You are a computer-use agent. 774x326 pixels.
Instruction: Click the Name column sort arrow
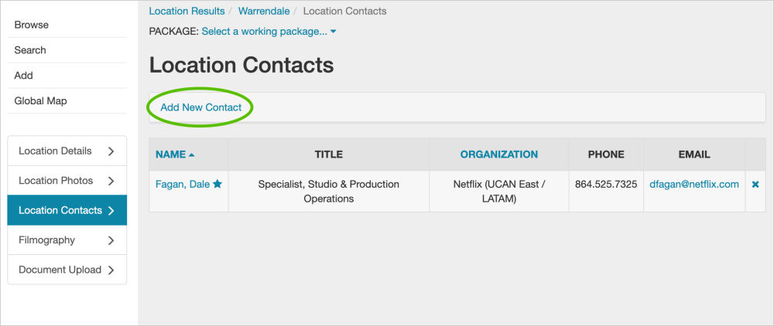pos(192,155)
